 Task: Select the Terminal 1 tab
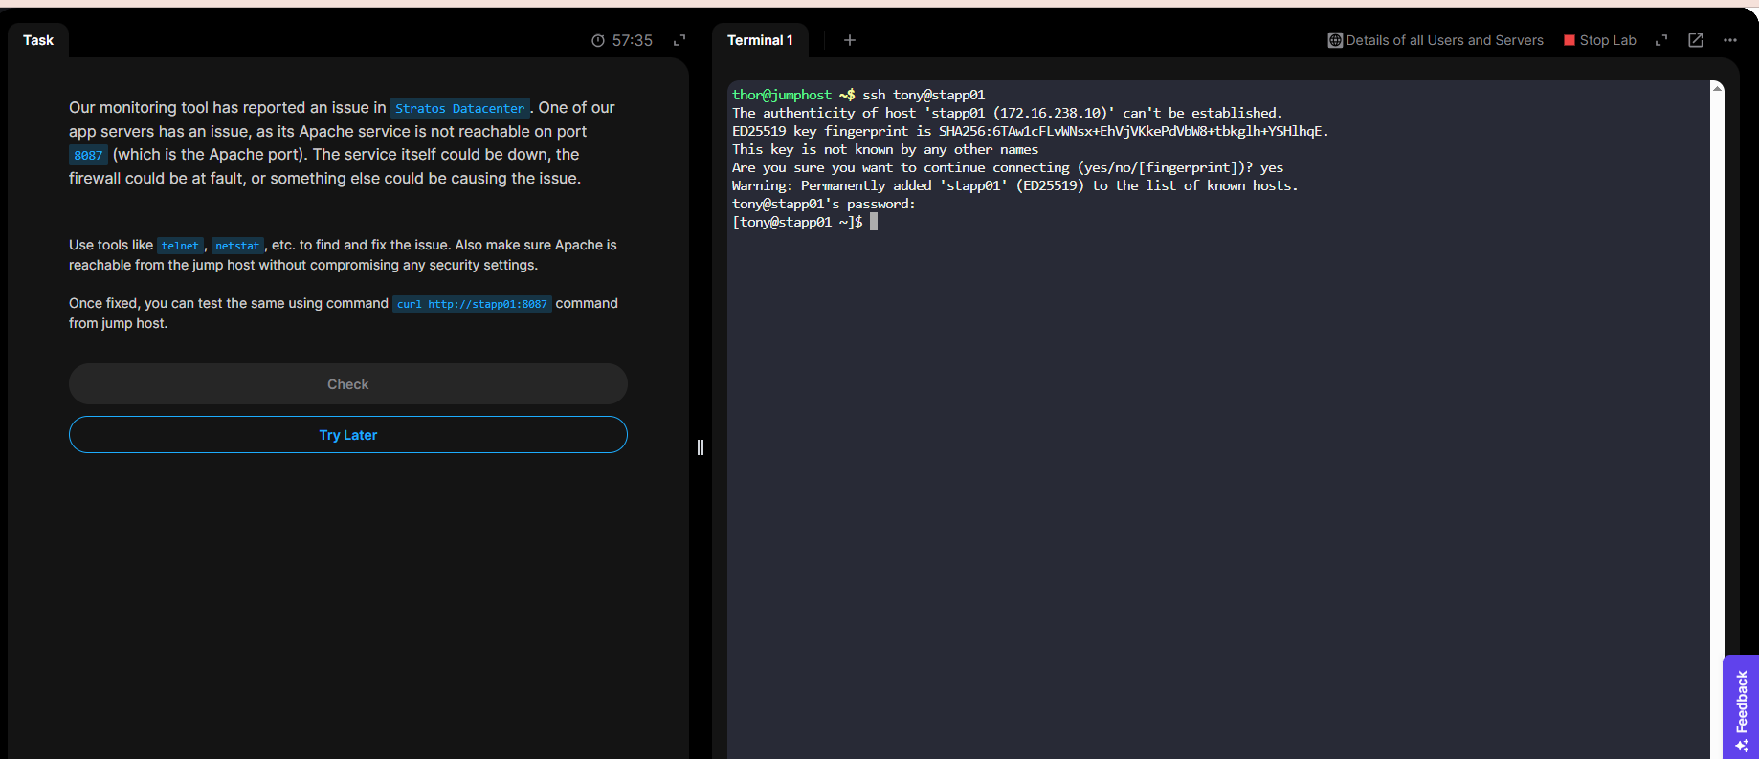760,40
